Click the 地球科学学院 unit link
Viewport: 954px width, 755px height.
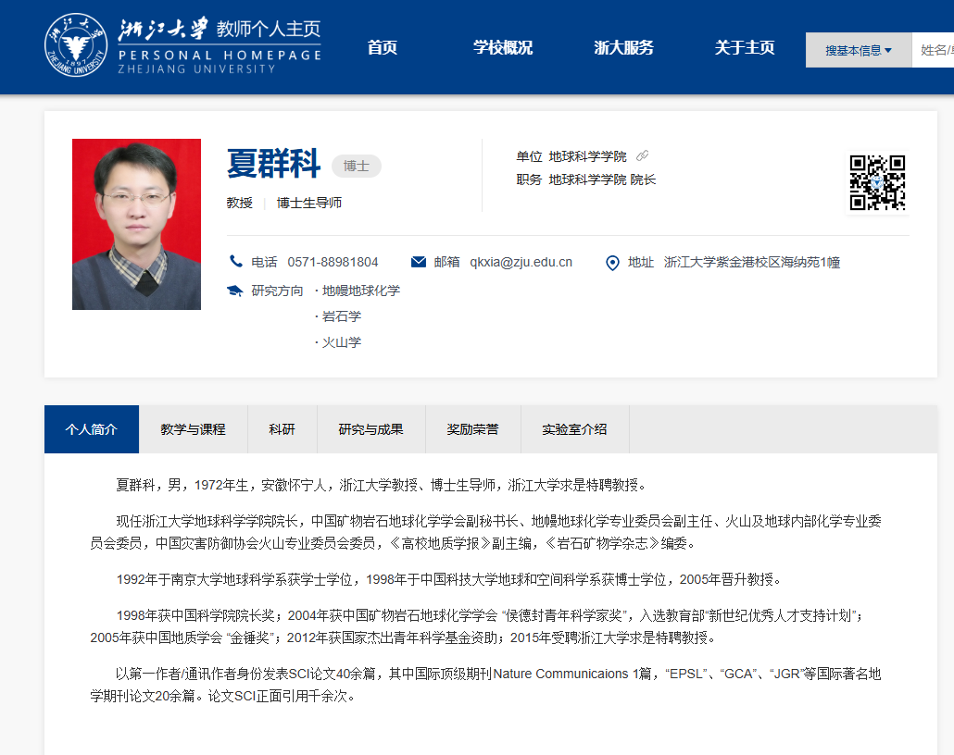click(x=588, y=157)
